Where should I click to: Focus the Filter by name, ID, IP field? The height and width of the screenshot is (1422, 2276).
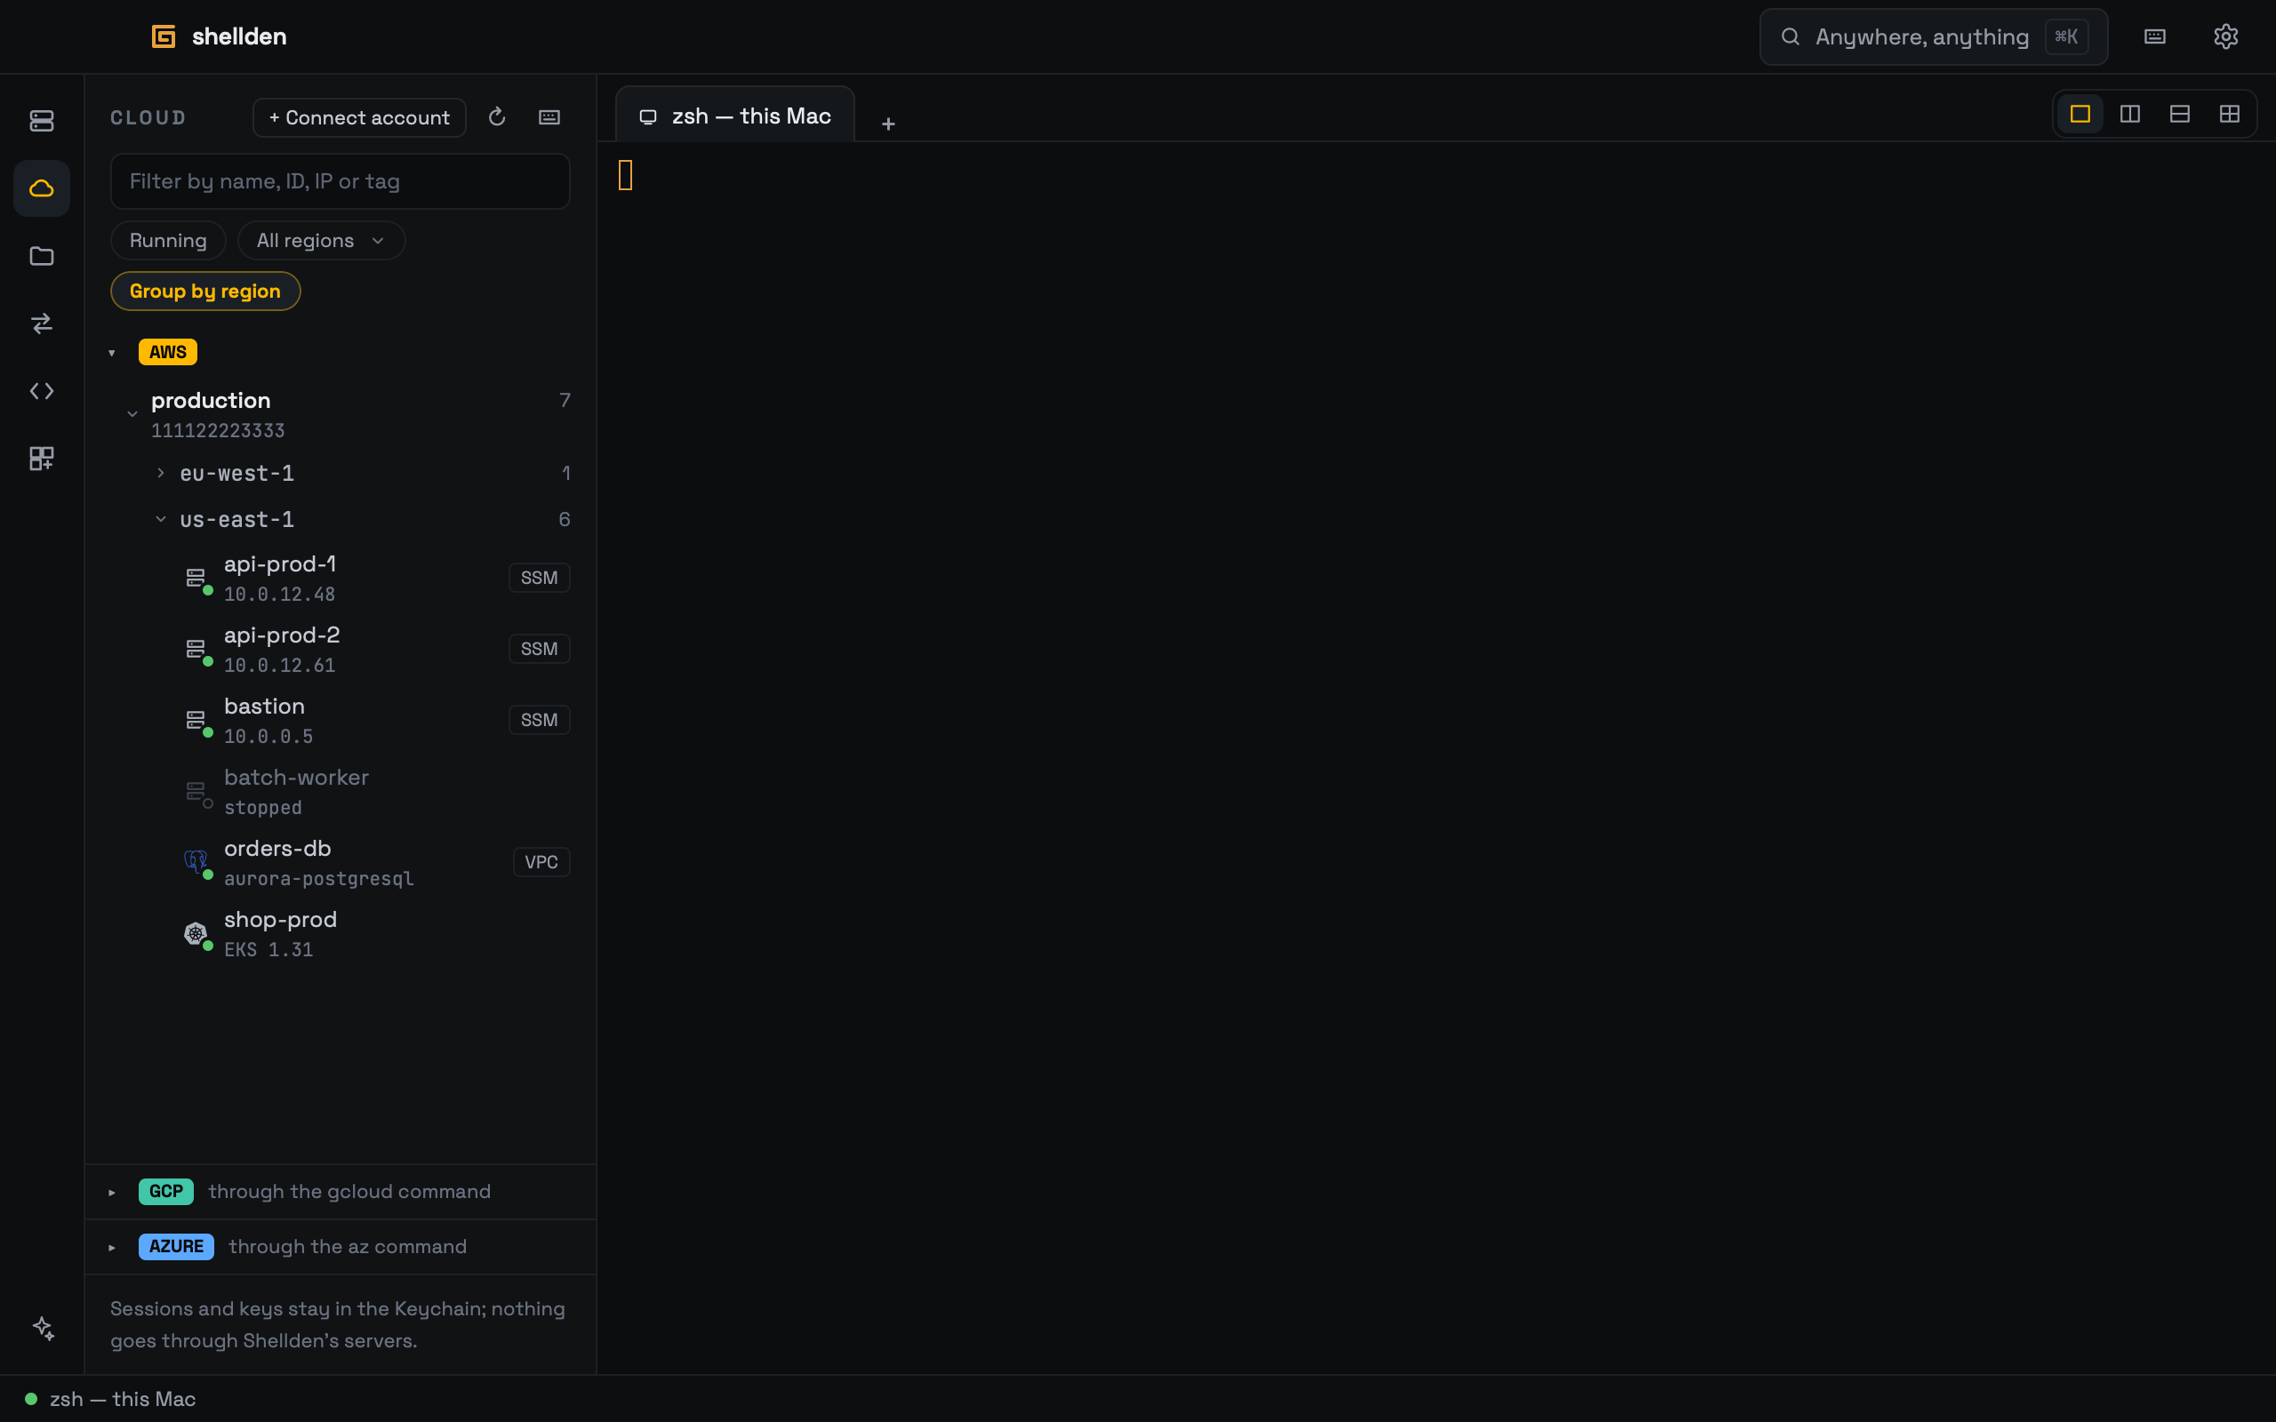tap(341, 181)
